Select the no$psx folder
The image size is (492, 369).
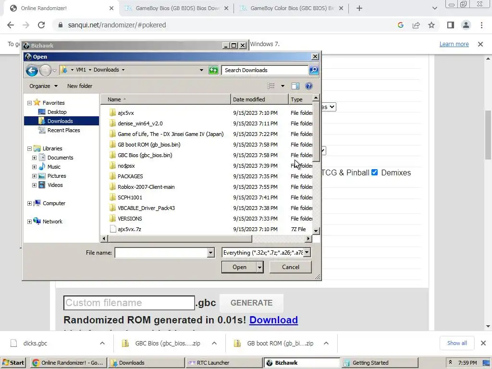point(126,166)
